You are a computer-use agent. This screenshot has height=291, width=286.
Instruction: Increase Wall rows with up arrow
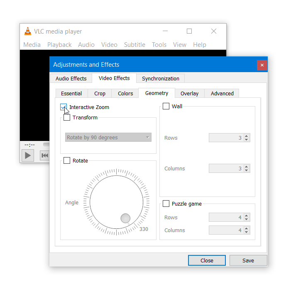(247, 136)
